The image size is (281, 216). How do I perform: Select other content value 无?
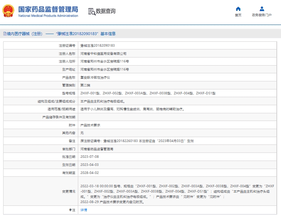pyautogui.click(x=82, y=133)
